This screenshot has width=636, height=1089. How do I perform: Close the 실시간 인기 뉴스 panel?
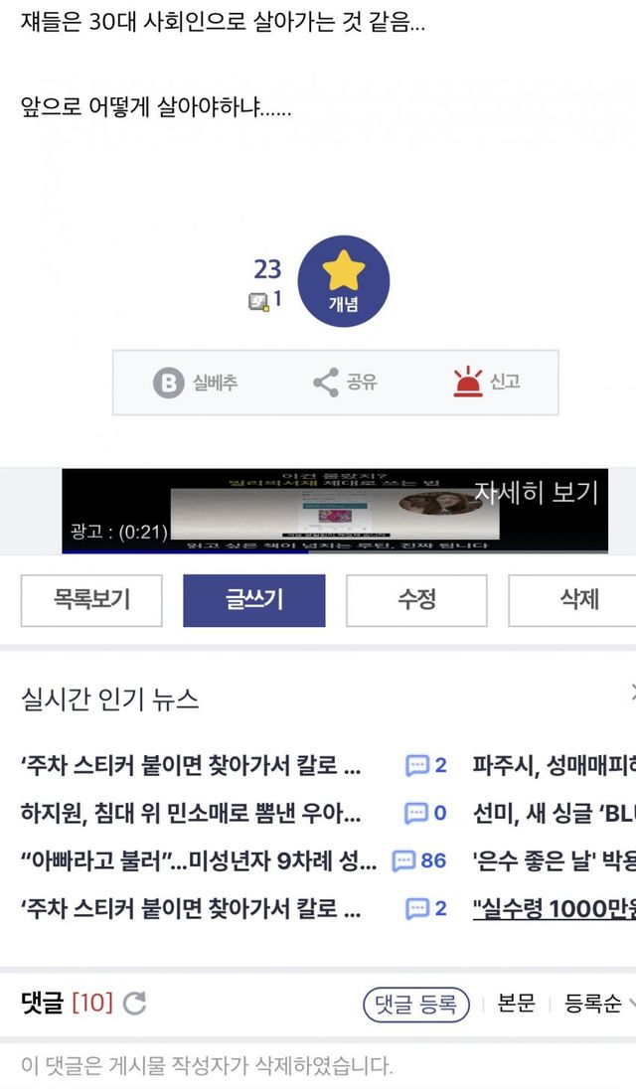(x=633, y=692)
